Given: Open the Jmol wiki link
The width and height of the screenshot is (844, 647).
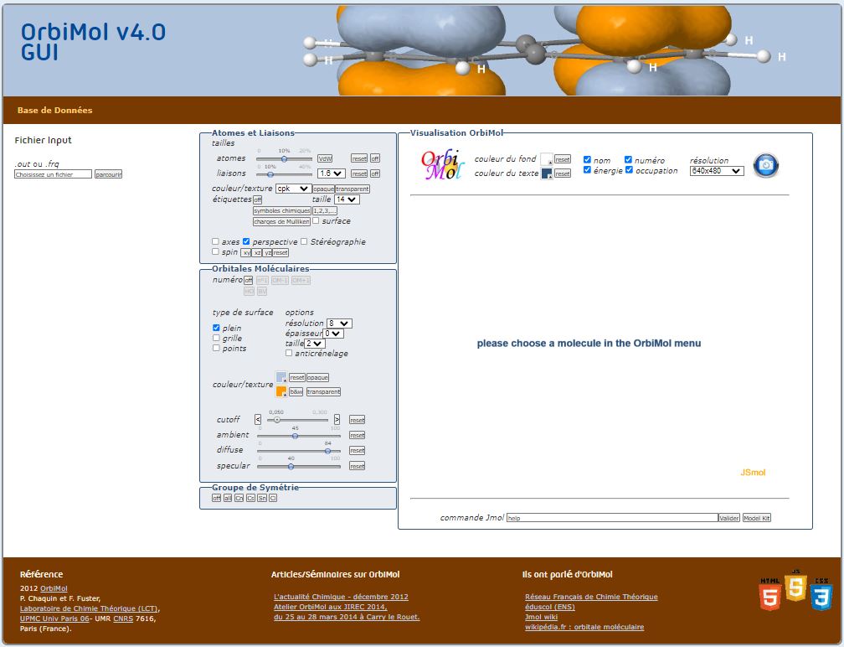Looking at the screenshot, I should [x=542, y=617].
